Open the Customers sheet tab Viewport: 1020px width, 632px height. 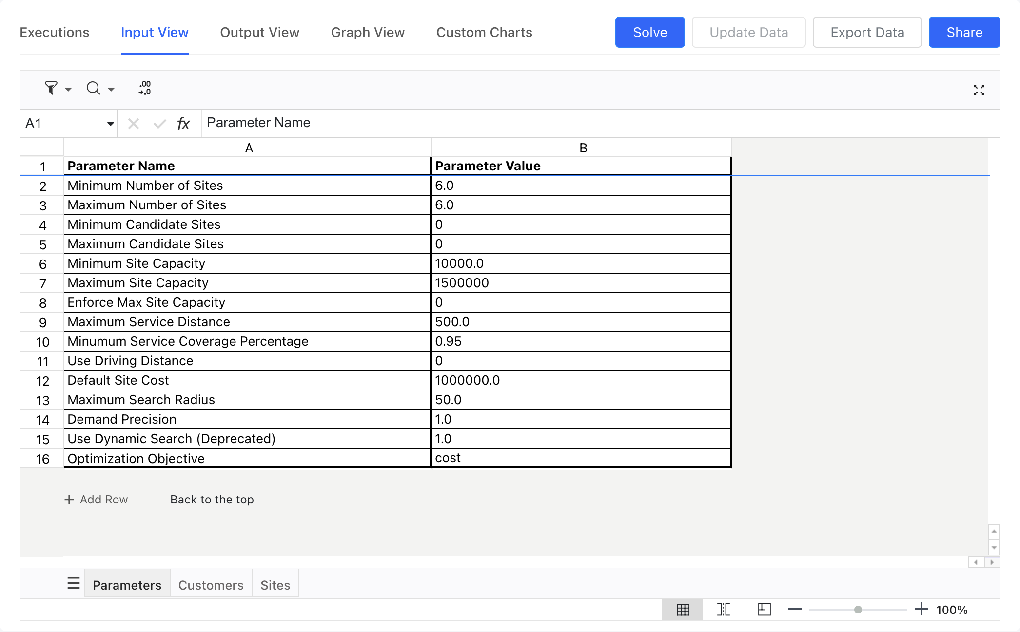tap(211, 585)
